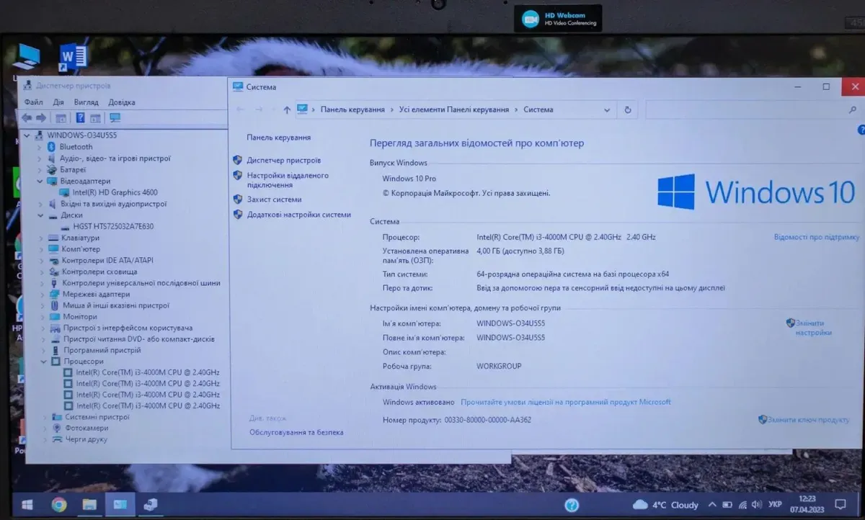The height and width of the screenshot is (520, 865).
Task: Open the Вигляд menu in Device Manager
Action: click(x=86, y=102)
